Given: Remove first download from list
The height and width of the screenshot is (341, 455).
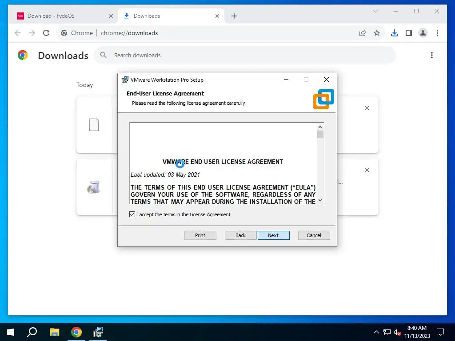Looking at the screenshot, I should 367,108.
